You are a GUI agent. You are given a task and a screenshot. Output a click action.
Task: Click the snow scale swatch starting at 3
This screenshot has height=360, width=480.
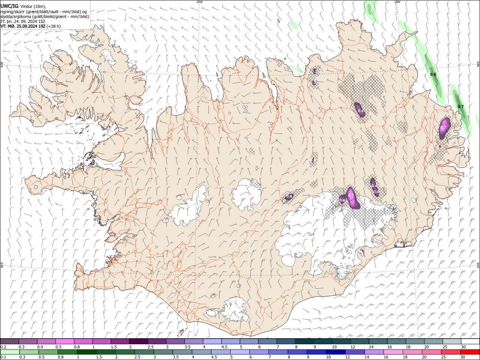(175, 341)
